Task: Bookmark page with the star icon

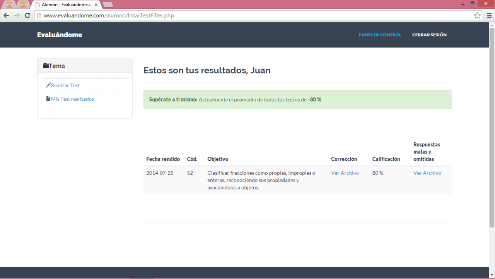Action: coord(478,15)
